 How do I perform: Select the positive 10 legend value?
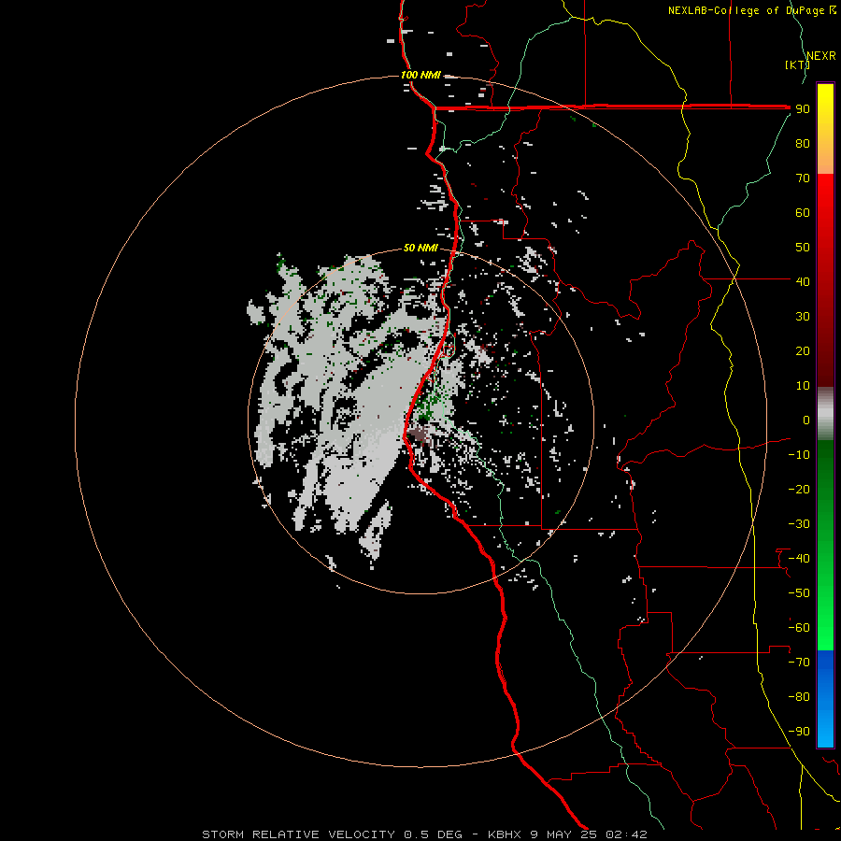[x=803, y=386]
